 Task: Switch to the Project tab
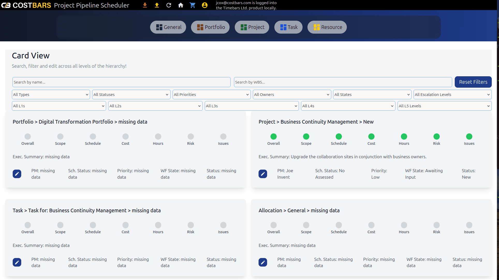(252, 27)
